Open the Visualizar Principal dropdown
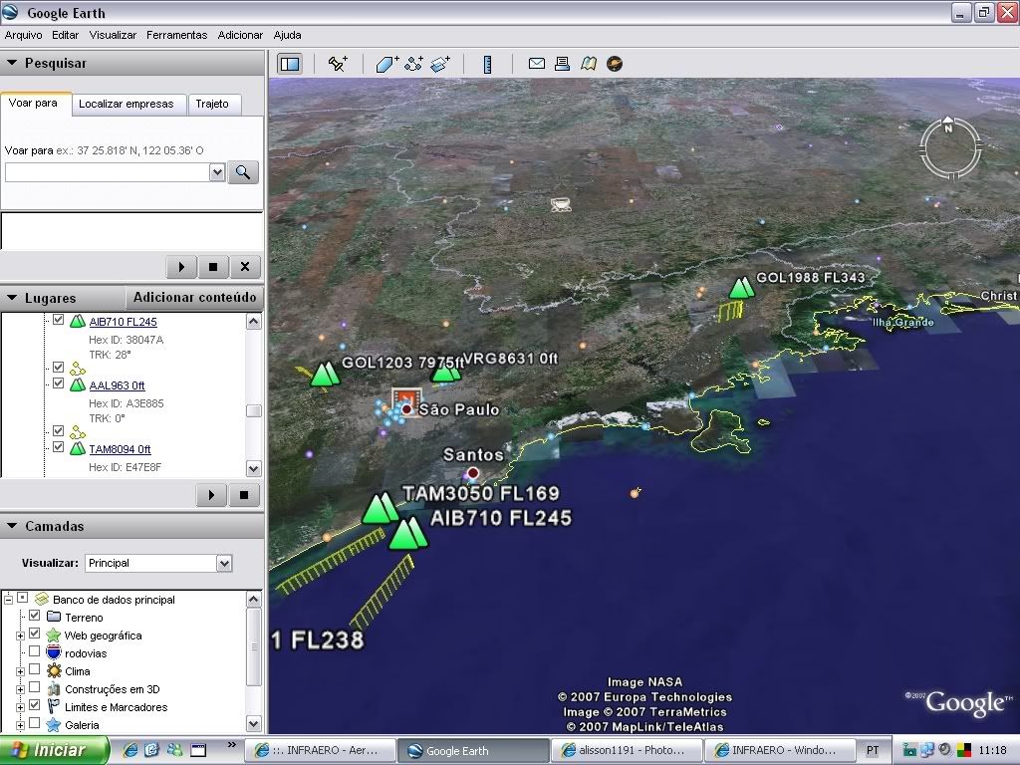This screenshot has height=765, width=1020. (x=224, y=564)
